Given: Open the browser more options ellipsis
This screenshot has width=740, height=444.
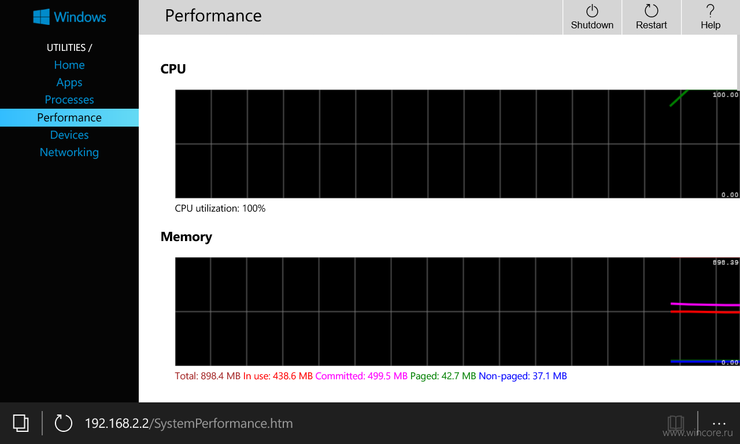Looking at the screenshot, I should click(x=719, y=423).
